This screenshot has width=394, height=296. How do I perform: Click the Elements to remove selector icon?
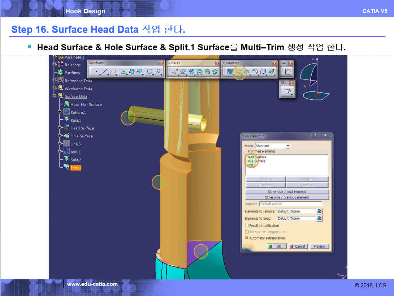(x=320, y=211)
